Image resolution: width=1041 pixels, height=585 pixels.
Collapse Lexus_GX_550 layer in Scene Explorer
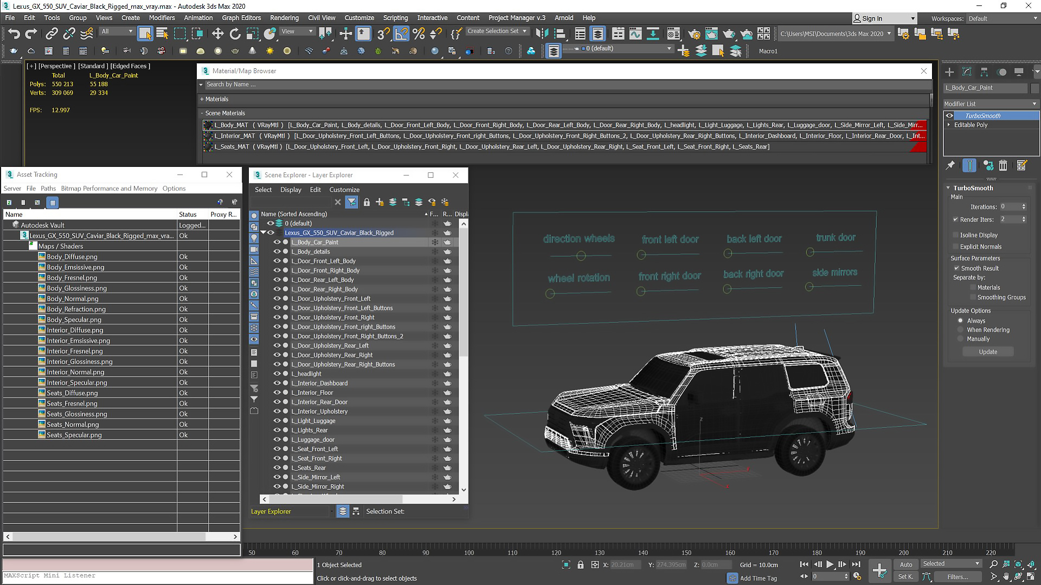click(x=263, y=232)
